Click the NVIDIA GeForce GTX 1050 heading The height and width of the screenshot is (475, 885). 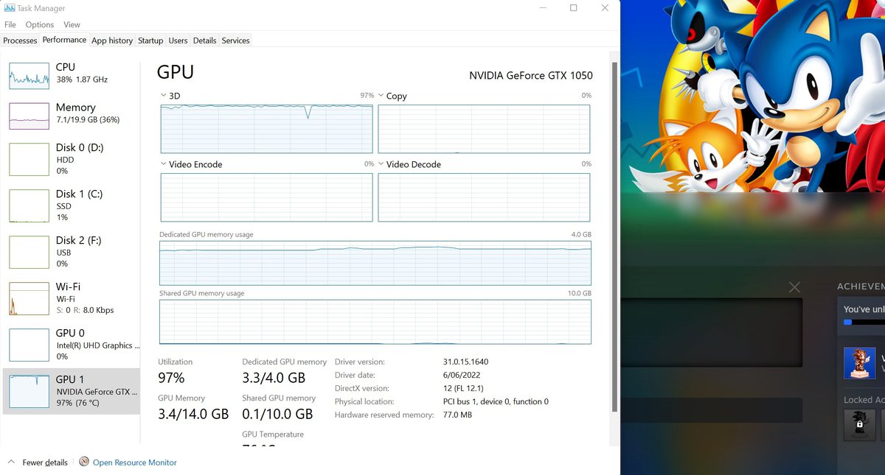pyautogui.click(x=531, y=75)
